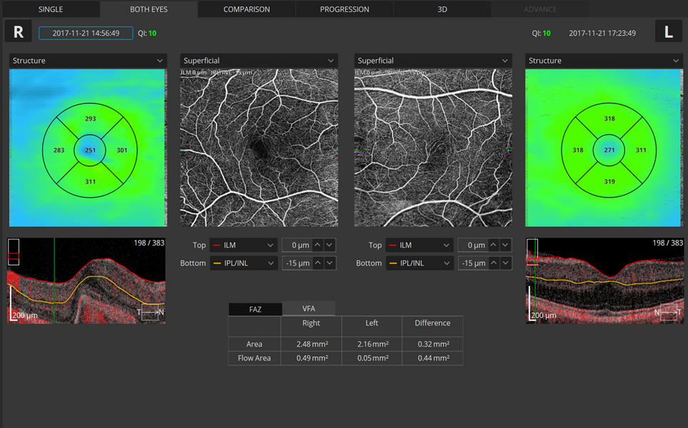Switch to the SINGLE tab
Viewport: 688px width, 428px height.
50,9
